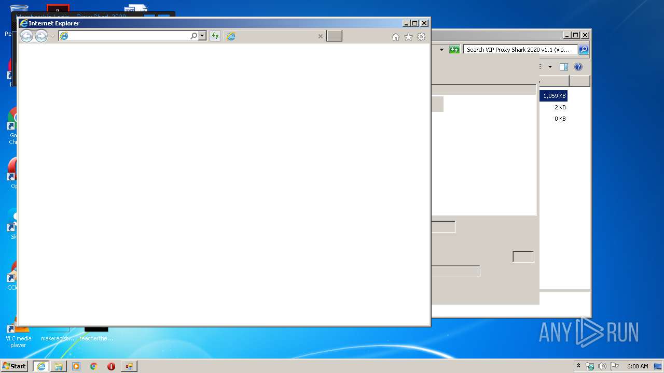Click the green Refresh/compatibility button in IE

tap(215, 36)
